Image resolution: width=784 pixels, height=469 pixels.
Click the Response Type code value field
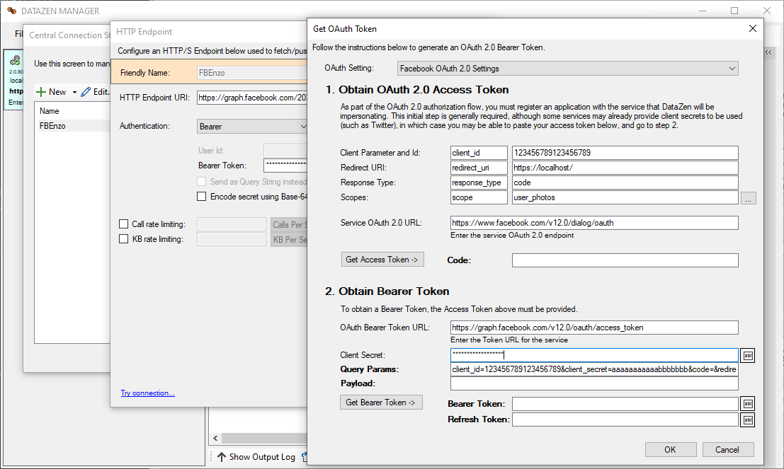[x=625, y=183]
